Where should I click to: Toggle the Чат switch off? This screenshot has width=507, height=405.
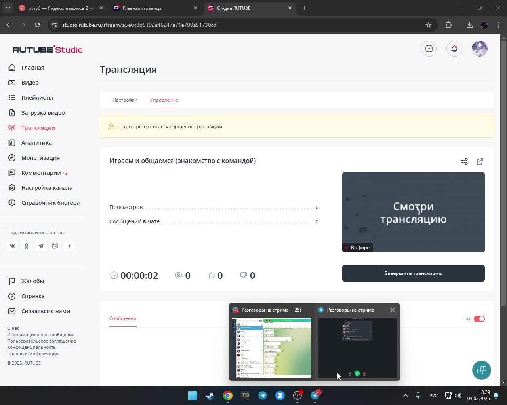coord(479,319)
